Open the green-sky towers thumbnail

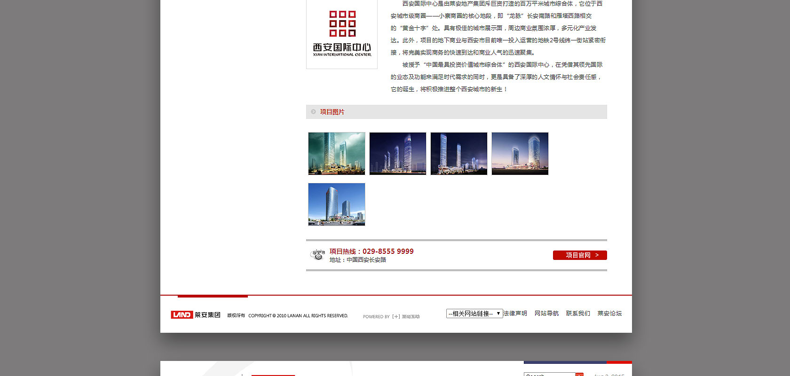click(337, 154)
